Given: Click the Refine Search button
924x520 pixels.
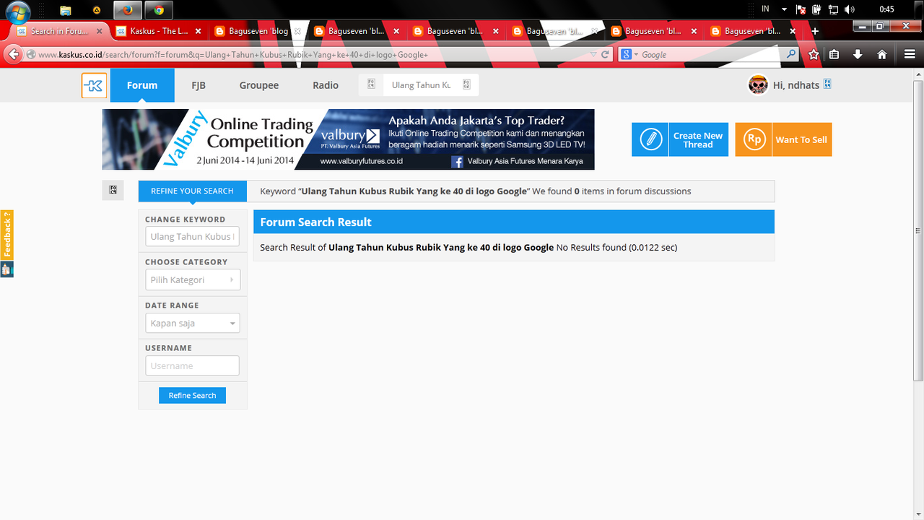Looking at the screenshot, I should [x=192, y=395].
